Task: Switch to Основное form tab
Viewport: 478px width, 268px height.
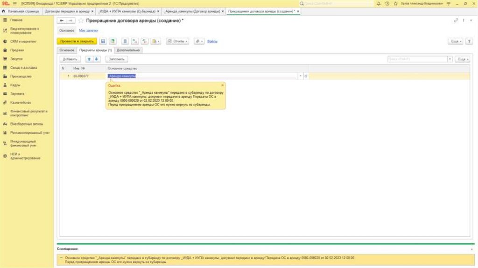Action: pos(67,50)
